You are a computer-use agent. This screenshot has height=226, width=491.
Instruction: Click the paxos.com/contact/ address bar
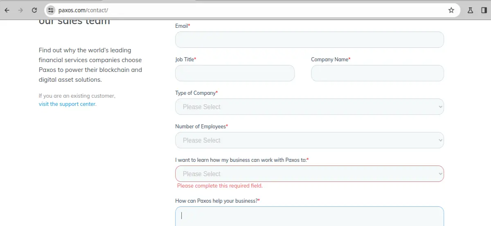pyautogui.click(x=245, y=10)
